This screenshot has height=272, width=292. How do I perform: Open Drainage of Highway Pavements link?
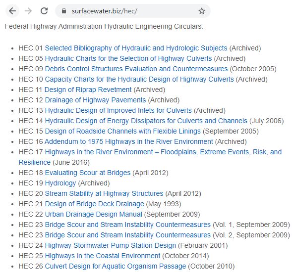click(95, 100)
